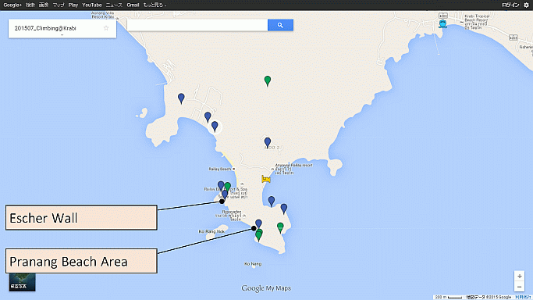Click the blue search magnifier button

click(280, 25)
